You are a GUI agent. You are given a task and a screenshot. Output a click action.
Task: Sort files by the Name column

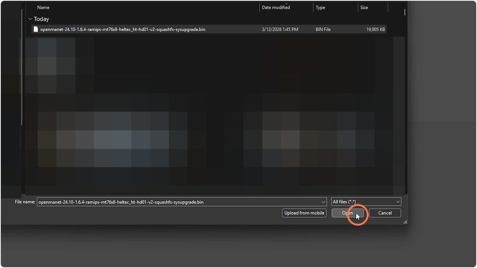(43, 7)
